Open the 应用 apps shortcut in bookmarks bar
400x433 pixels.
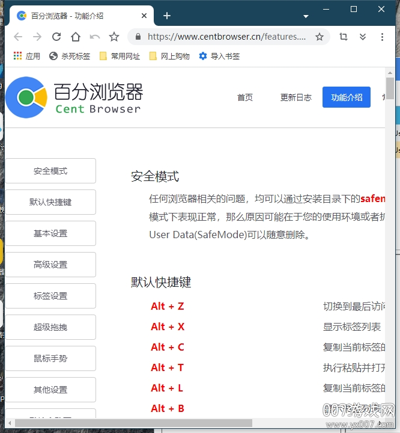(27, 56)
